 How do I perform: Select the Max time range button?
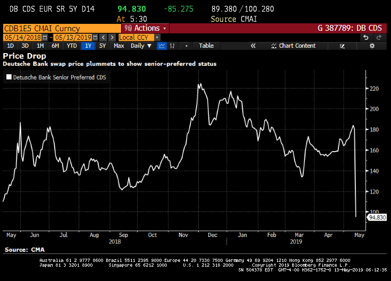[x=118, y=46]
